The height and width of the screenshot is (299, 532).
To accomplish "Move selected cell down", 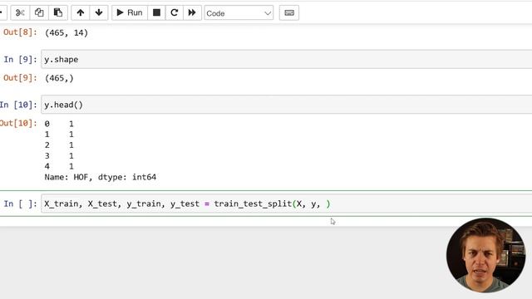I will (99, 13).
